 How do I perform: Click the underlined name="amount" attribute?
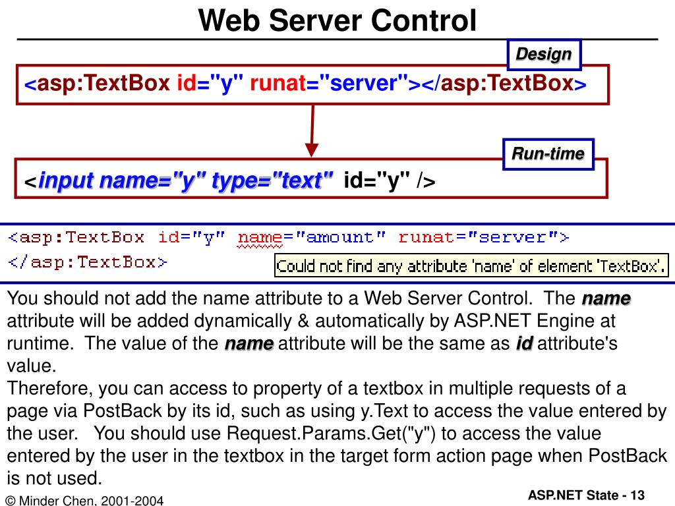[x=312, y=238]
